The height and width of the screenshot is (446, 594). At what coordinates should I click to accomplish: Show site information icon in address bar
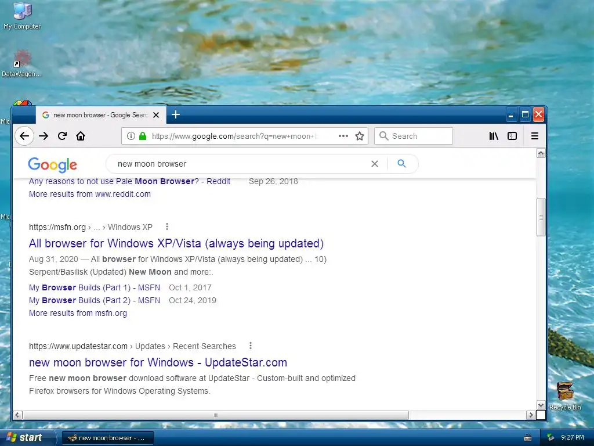[131, 136]
